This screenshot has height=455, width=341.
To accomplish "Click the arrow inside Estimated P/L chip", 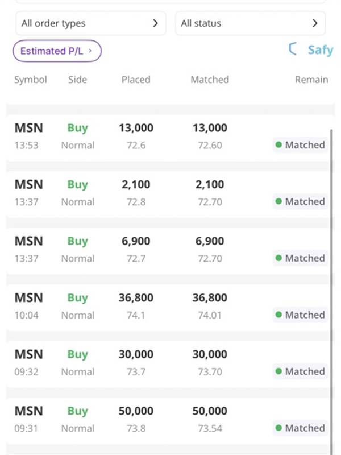I will click(90, 51).
